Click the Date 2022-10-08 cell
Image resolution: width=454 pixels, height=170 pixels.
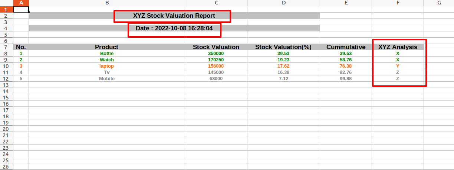174,28
